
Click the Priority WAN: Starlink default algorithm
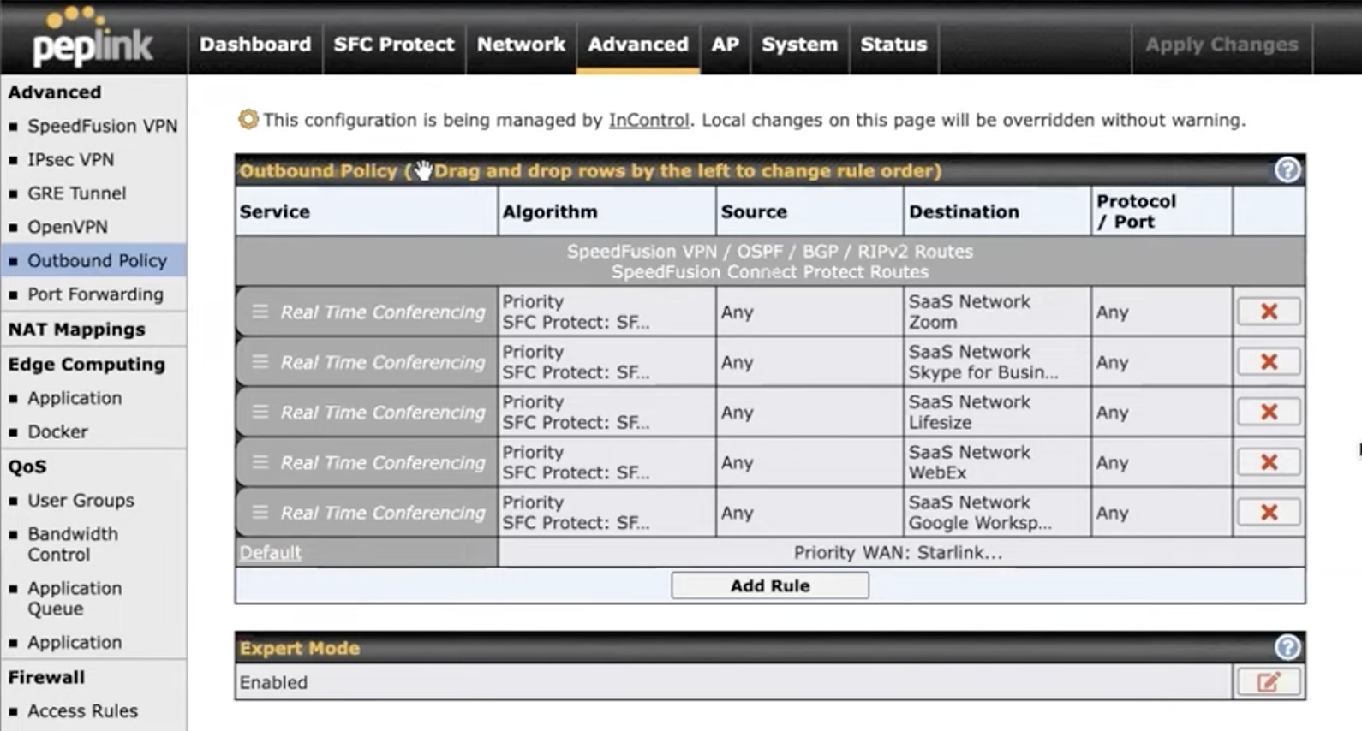pos(898,552)
